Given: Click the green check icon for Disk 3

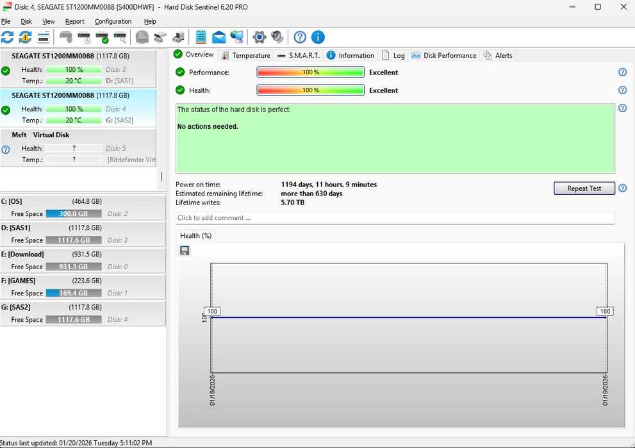Looking at the screenshot, I should coord(6,71).
